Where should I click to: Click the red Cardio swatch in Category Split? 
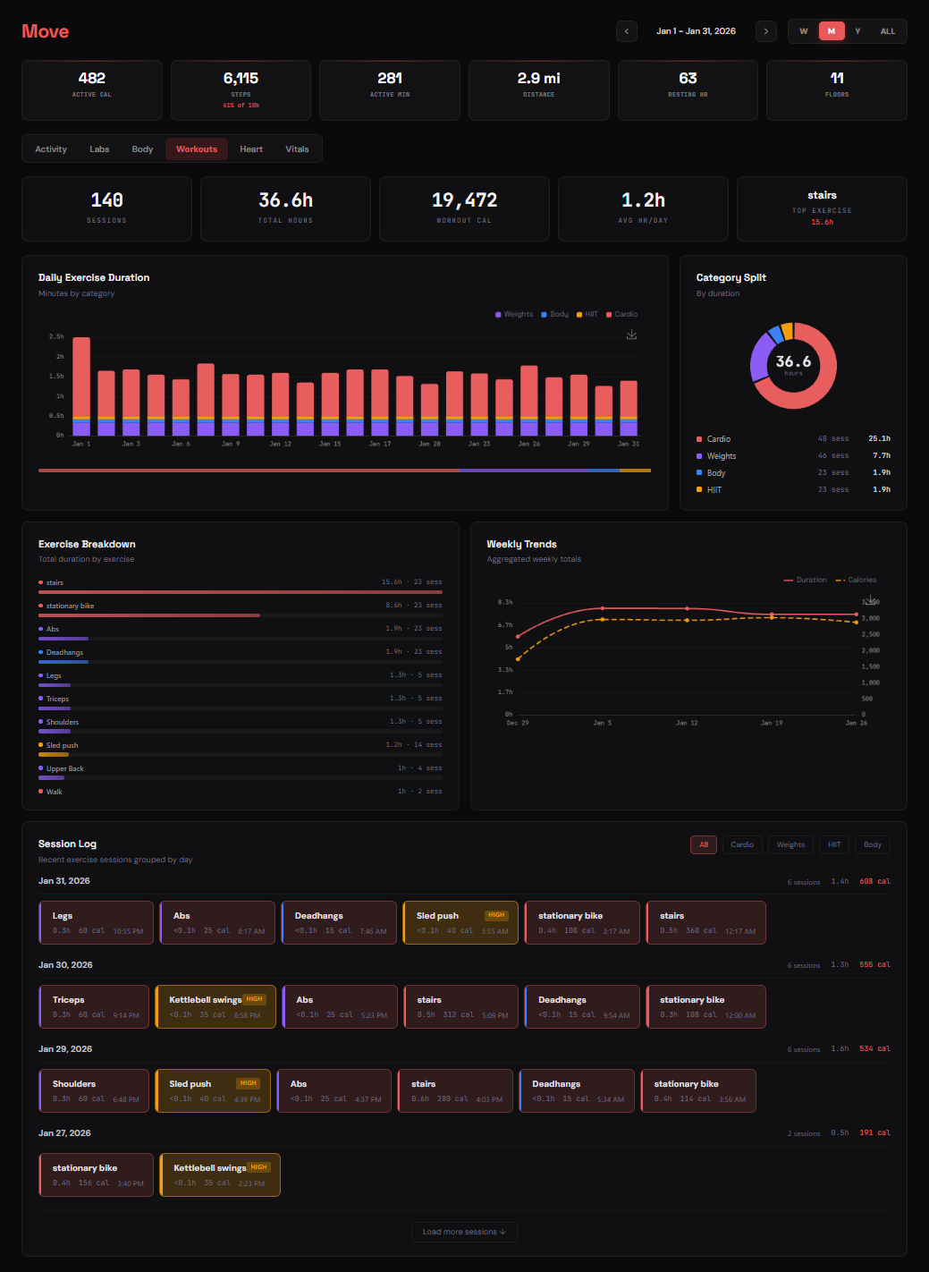click(x=699, y=439)
